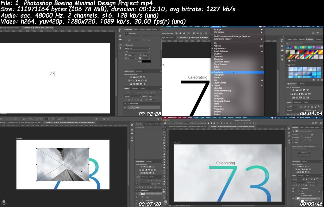Hide the Celebrating layer in the 09:46 frame
The width and height of the screenshot is (324, 207).
(293, 188)
